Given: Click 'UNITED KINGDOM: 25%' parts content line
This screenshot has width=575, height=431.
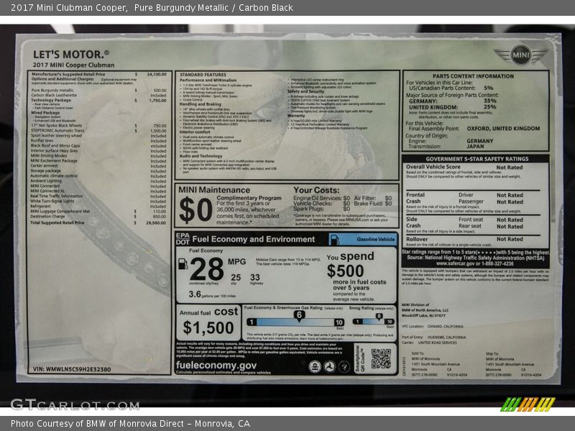Looking at the screenshot, I should (453, 107).
